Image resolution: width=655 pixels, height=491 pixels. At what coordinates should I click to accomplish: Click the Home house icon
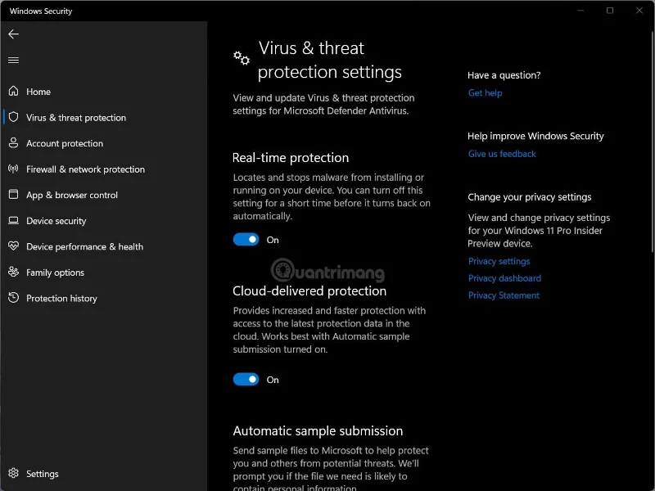point(13,91)
